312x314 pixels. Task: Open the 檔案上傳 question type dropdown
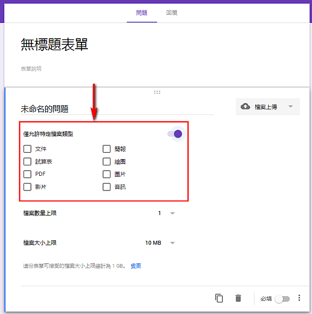[268, 107]
